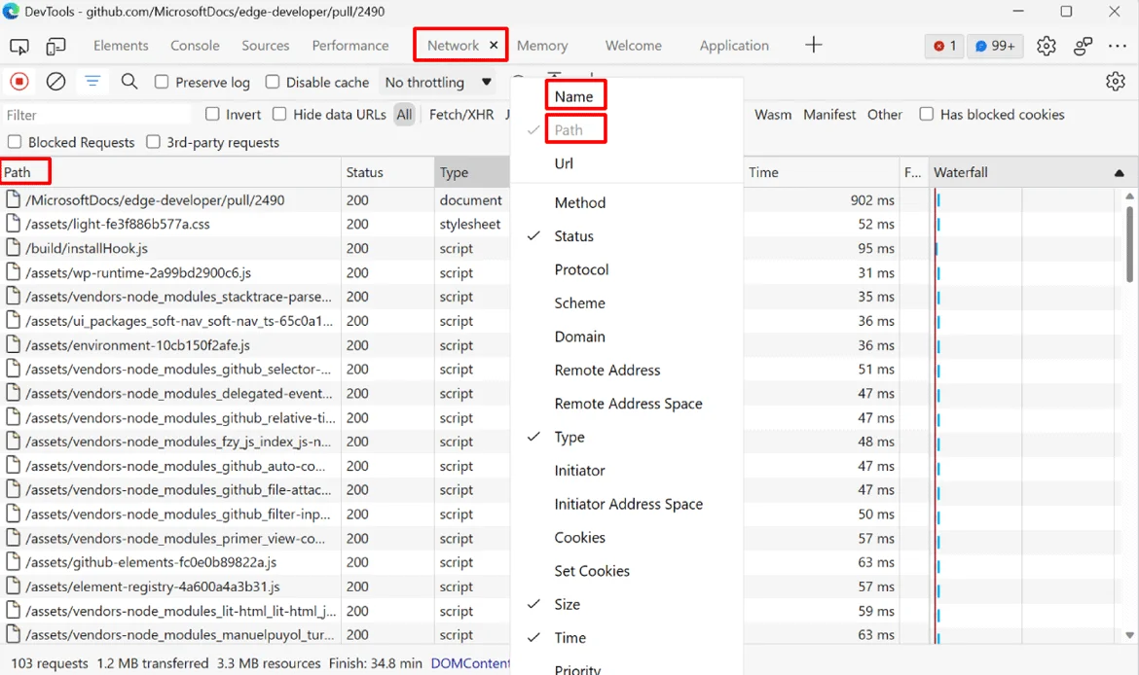Filter requests by Fetch/XHR
1139x675 pixels.
[x=461, y=114]
